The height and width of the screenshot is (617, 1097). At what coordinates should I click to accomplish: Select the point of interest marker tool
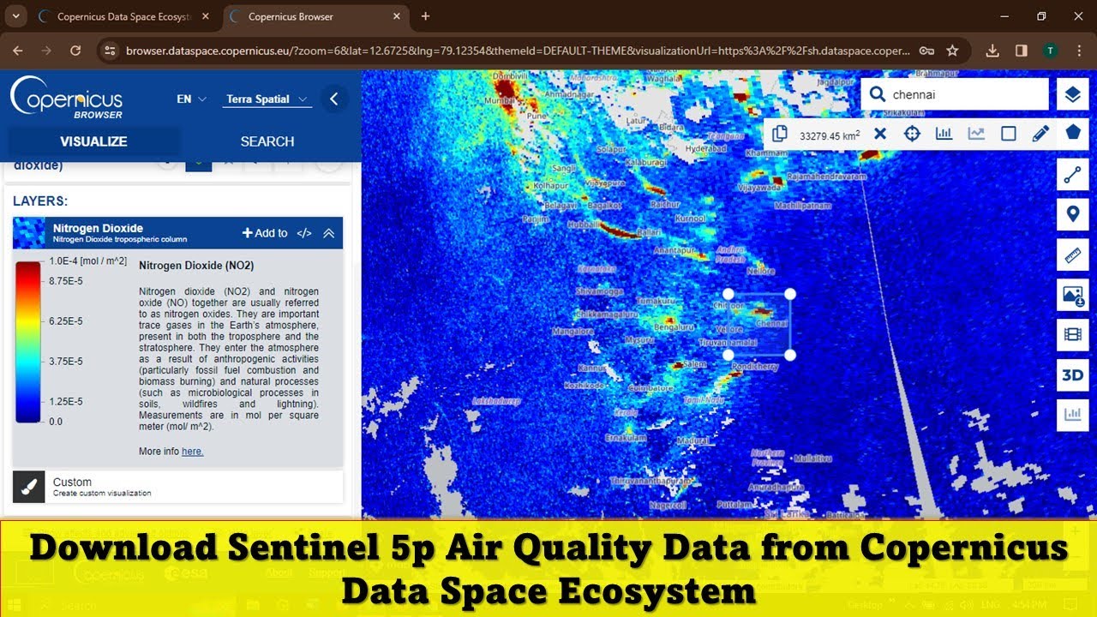1073,214
